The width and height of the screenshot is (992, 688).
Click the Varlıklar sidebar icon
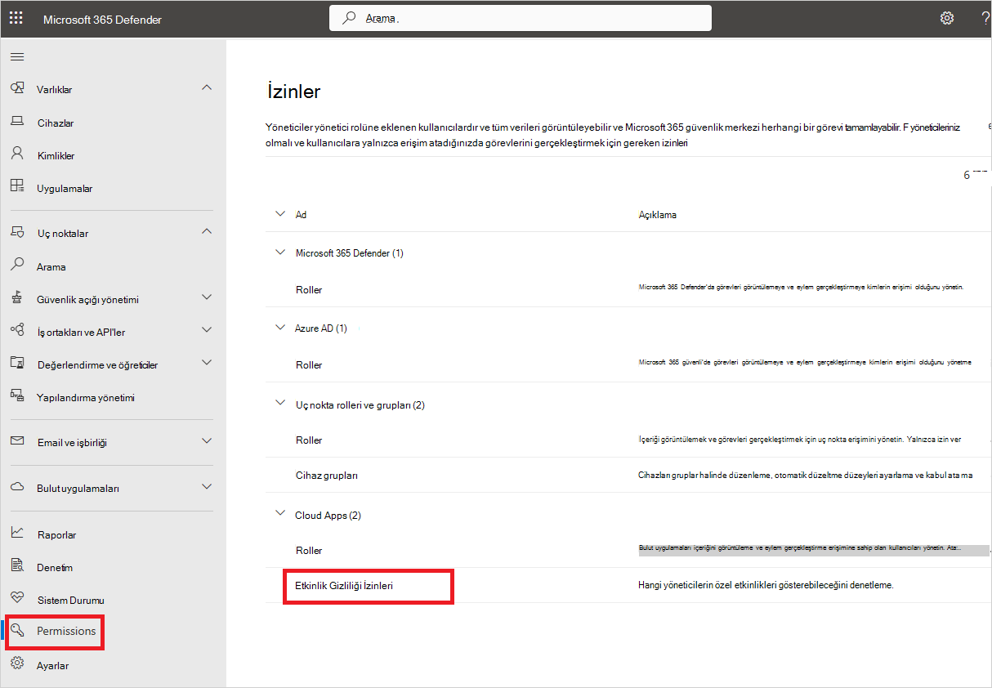[17, 88]
